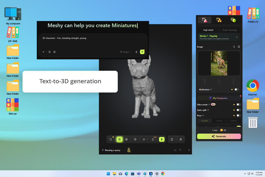Select the Smart Topology tab
The width and height of the screenshot is (265, 177).
(230, 30)
